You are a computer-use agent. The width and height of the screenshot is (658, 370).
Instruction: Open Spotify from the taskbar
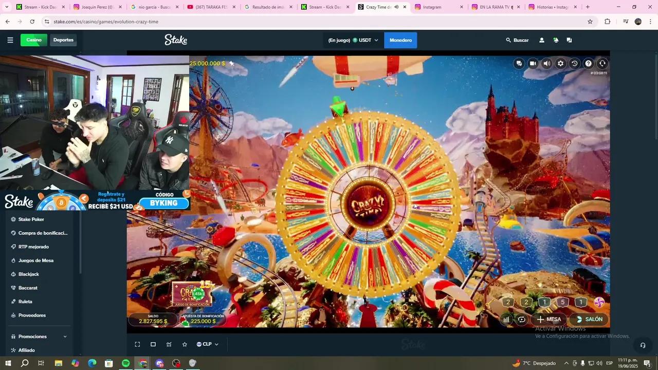click(x=126, y=363)
